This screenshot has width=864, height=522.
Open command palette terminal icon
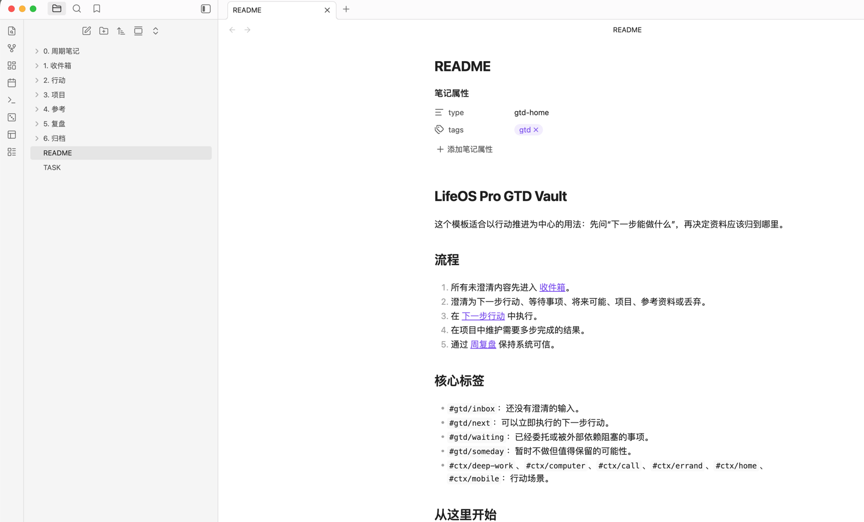pyautogui.click(x=12, y=100)
